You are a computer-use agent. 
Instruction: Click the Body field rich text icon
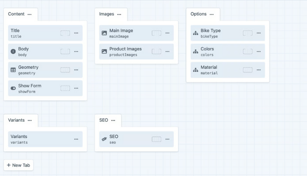pos(13,51)
